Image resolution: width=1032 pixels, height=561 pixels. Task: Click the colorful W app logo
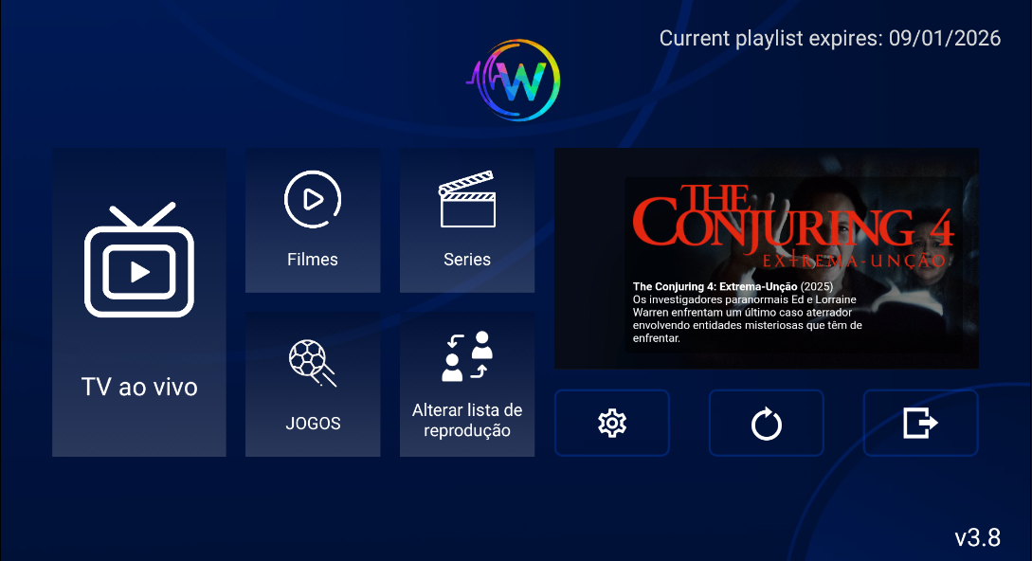click(x=516, y=81)
